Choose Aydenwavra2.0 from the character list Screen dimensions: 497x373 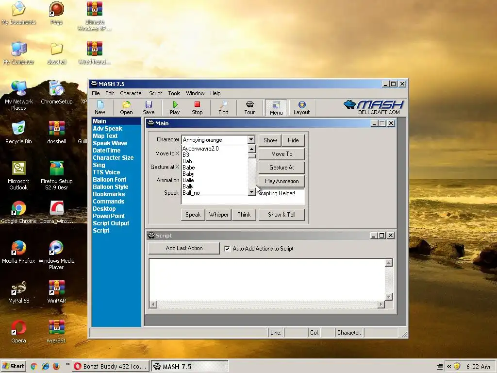215,149
